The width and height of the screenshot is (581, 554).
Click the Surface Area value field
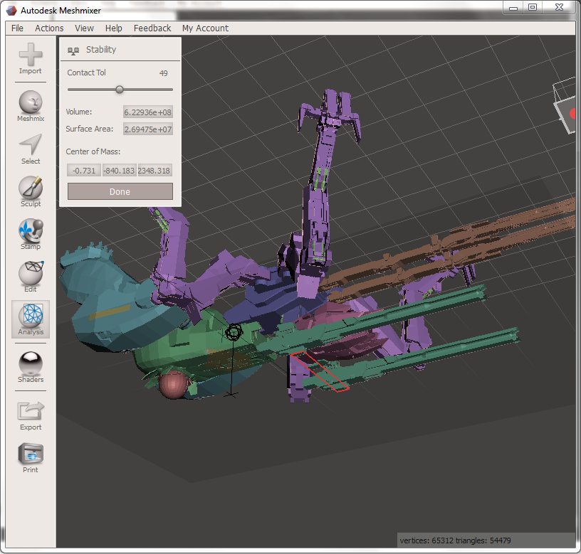pos(148,129)
